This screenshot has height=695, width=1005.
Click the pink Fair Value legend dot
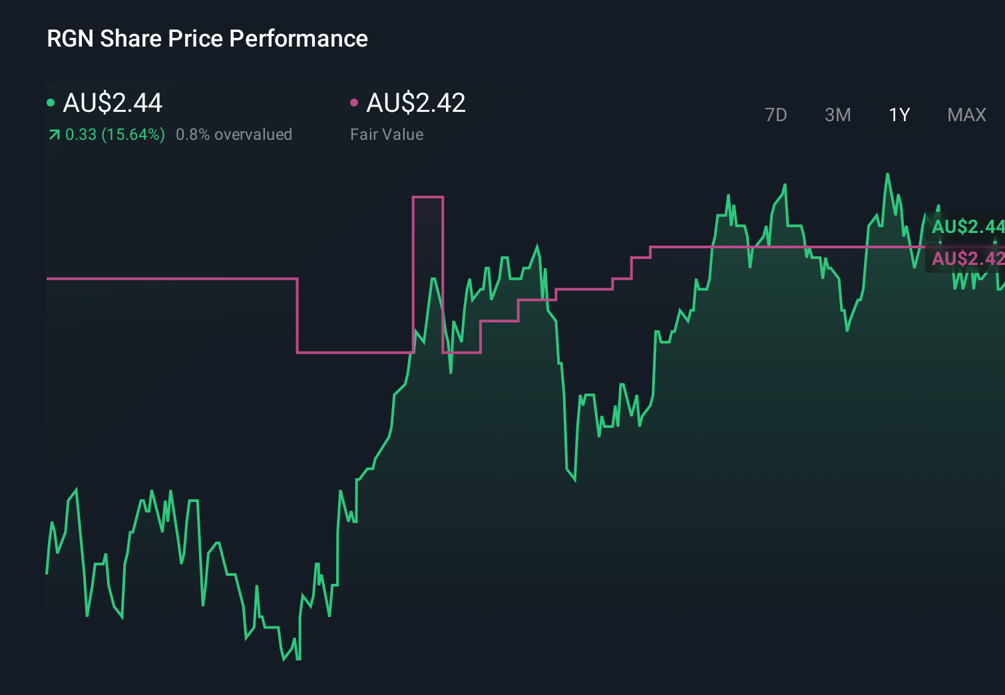pos(355,102)
